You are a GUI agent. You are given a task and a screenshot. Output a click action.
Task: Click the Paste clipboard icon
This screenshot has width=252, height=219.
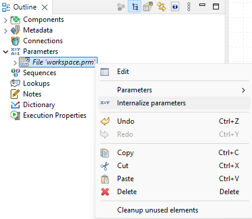pos(105,179)
